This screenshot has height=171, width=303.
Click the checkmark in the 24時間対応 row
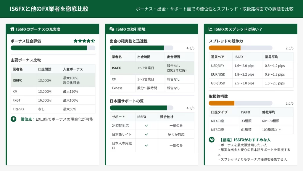click(x=146, y=126)
